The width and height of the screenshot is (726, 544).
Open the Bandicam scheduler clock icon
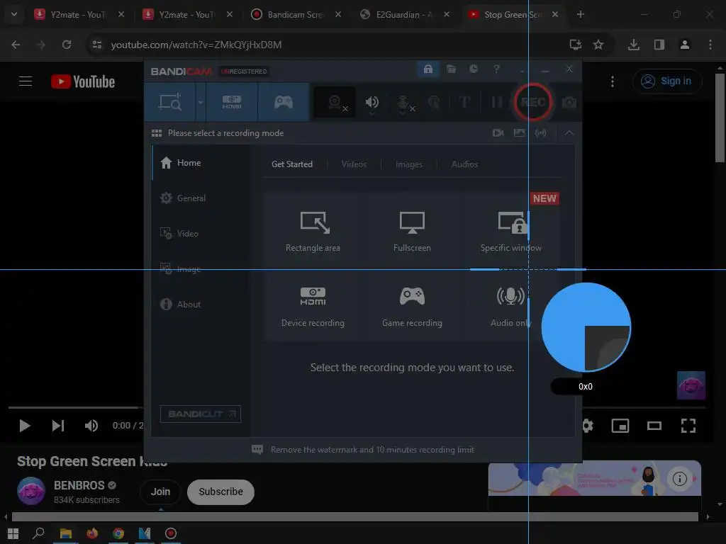pos(473,69)
